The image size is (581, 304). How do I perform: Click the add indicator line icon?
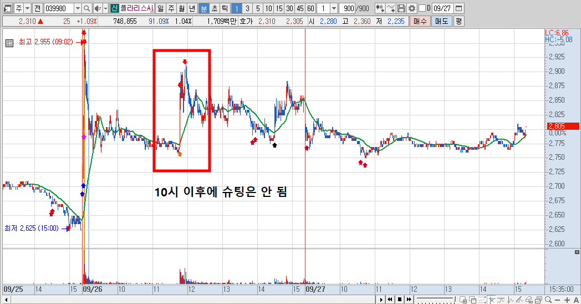(x=390, y=8)
